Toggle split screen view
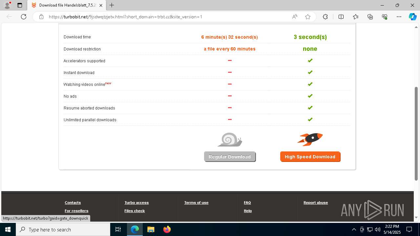420x236 pixels. [341, 17]
